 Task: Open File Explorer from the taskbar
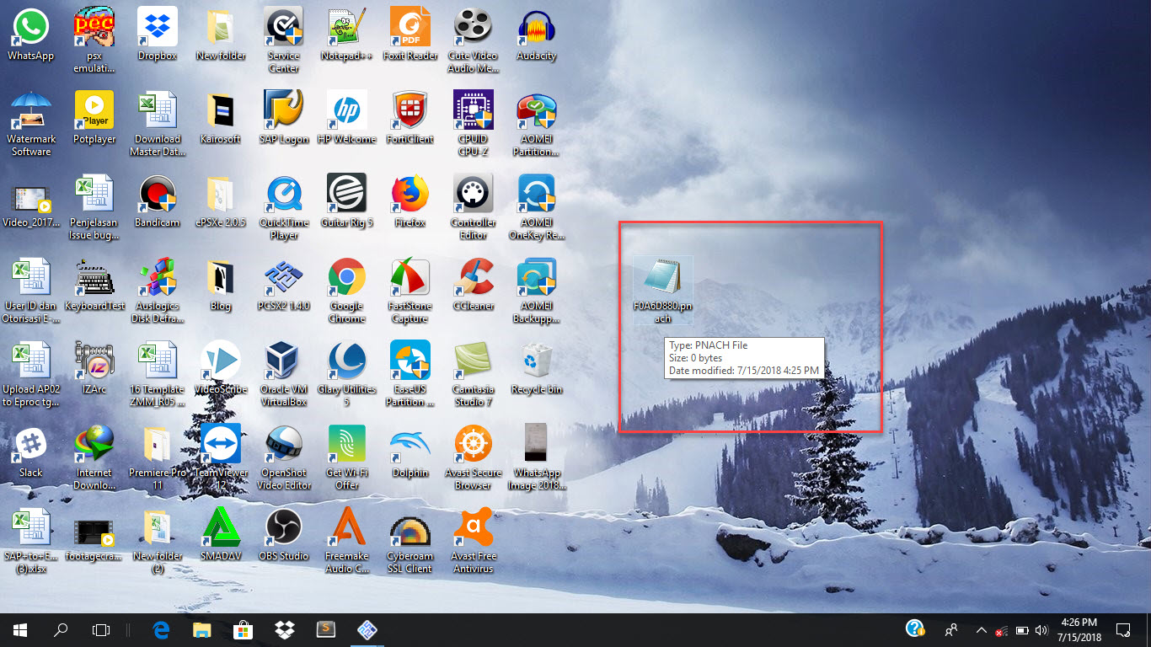202,629
